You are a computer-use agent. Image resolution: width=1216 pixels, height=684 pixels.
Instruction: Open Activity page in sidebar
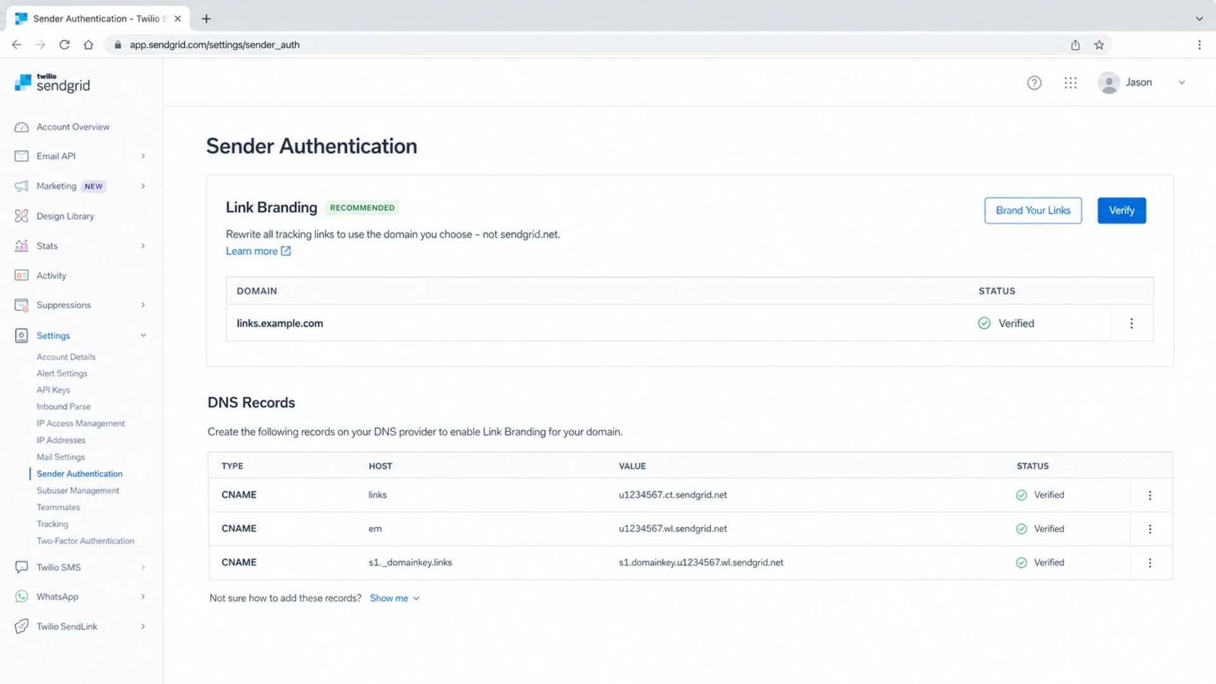[x=51, y=275]
